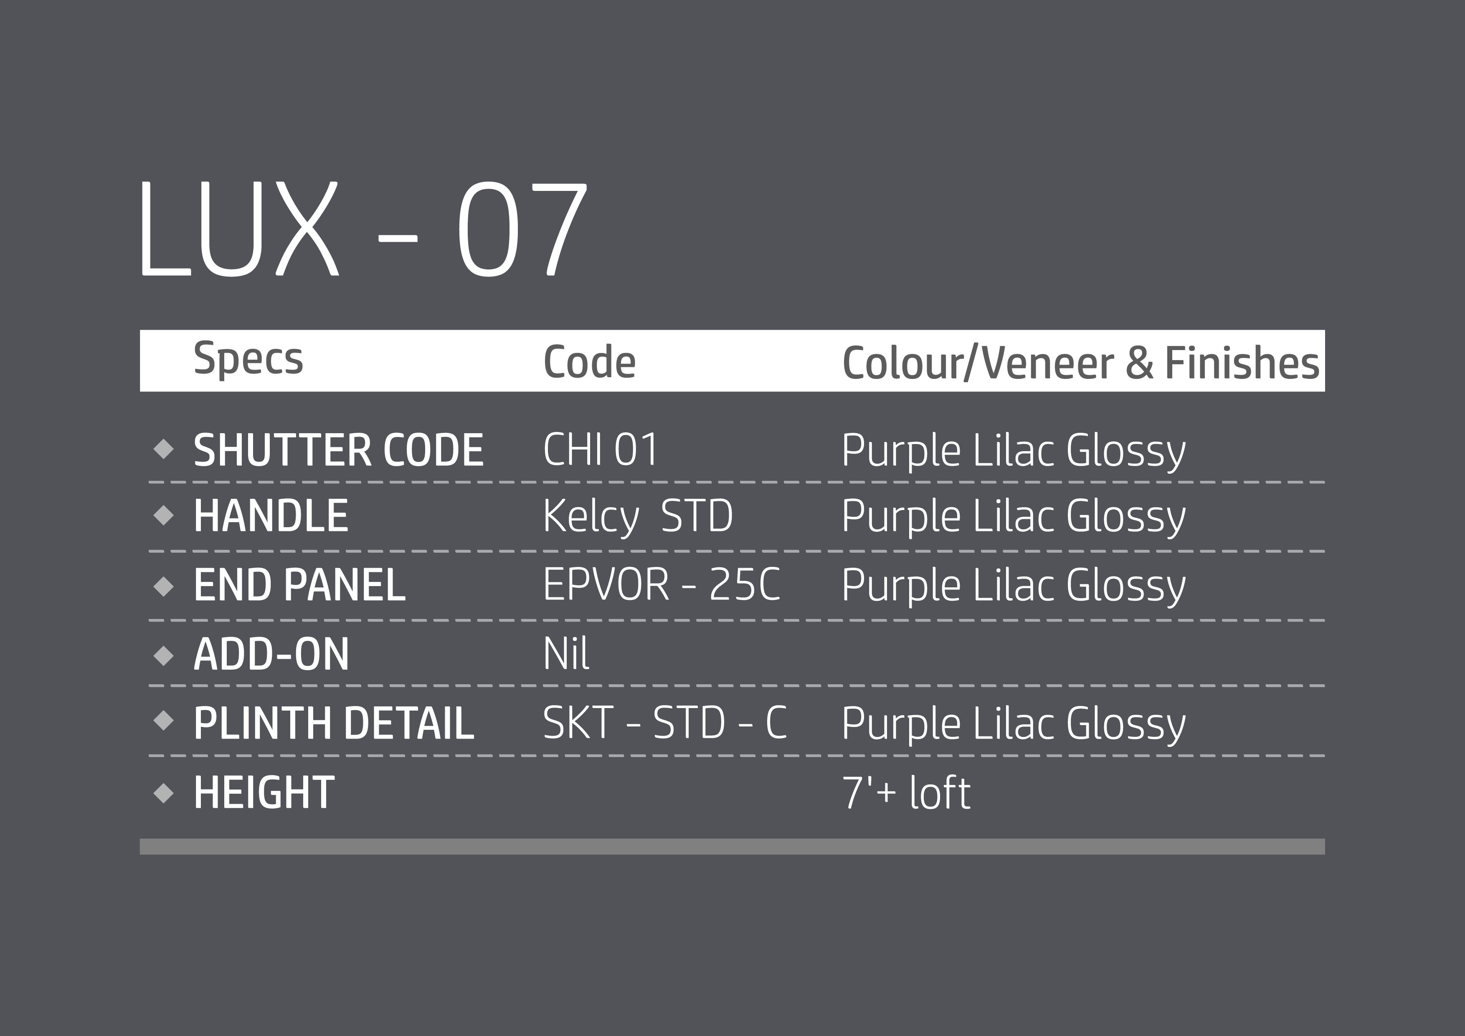Viewport: 1465px width, 1036px height.
Task: Select the Specs column header
Action: click(248, 359)
